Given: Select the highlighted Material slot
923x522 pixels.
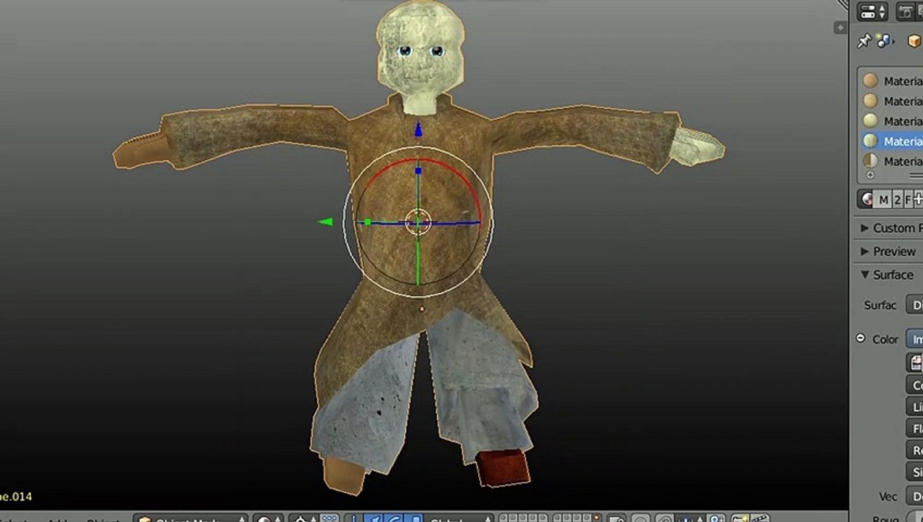Looking at the screenshot, I should pyautogui.click(x=892, y=141).
